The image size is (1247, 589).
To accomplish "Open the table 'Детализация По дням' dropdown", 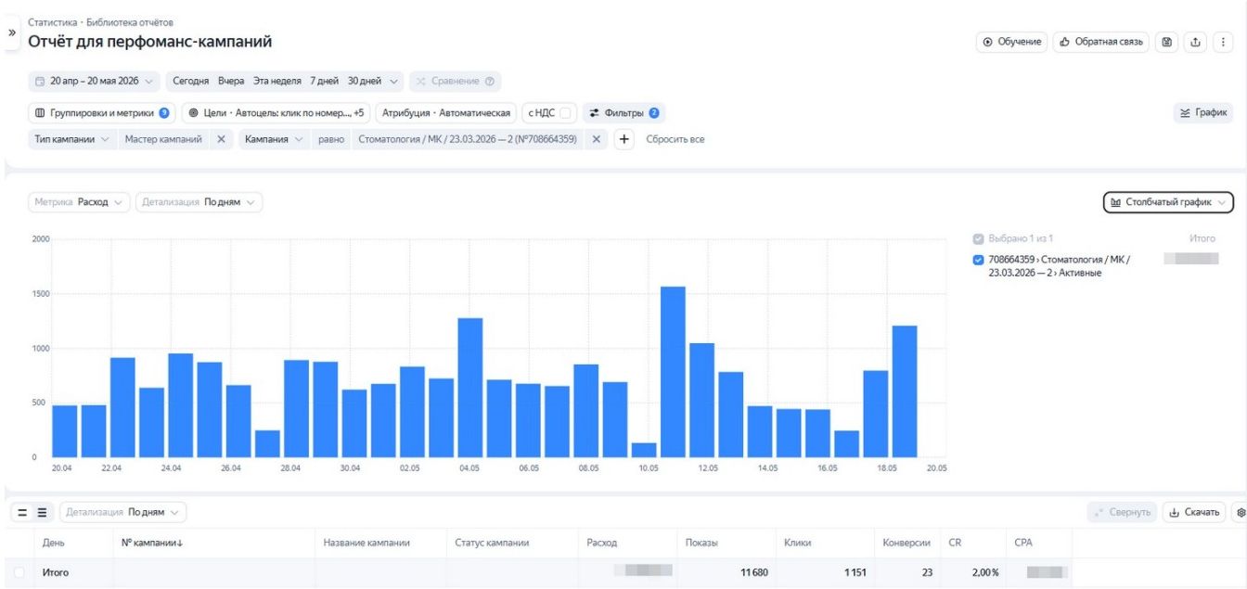I will [123, 512].
